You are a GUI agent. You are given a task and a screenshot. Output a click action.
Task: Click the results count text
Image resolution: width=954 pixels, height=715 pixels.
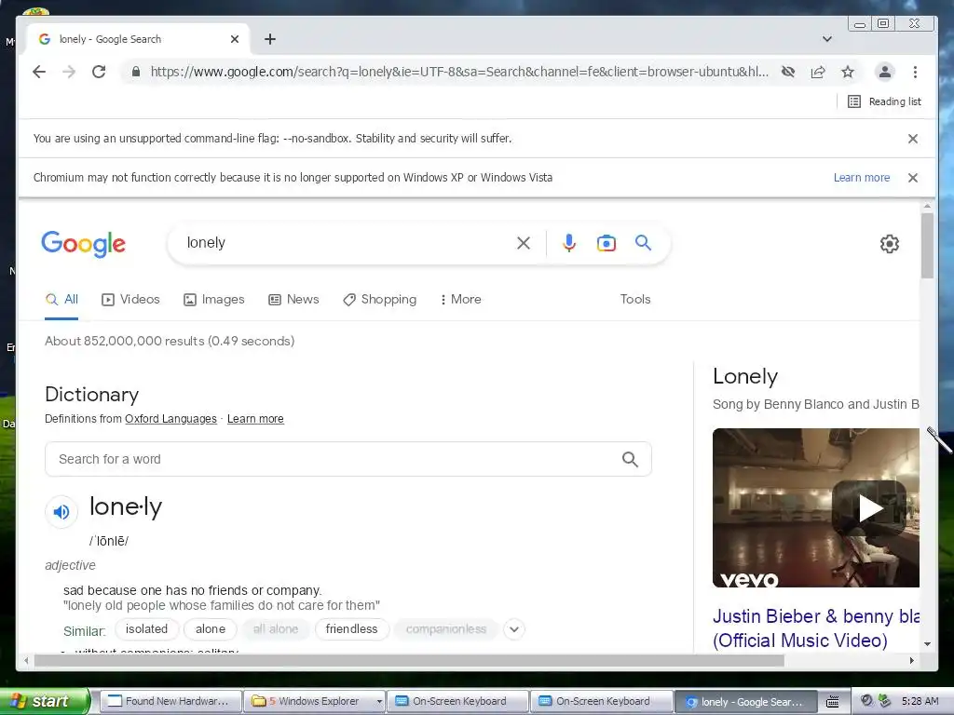coord(170,341)
